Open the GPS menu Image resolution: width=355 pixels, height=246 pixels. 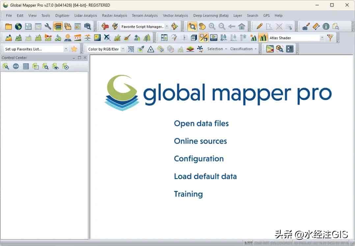[266, 15]
